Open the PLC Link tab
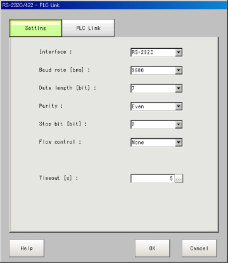This screenshot has width=228, height=263. coord(88,28)
